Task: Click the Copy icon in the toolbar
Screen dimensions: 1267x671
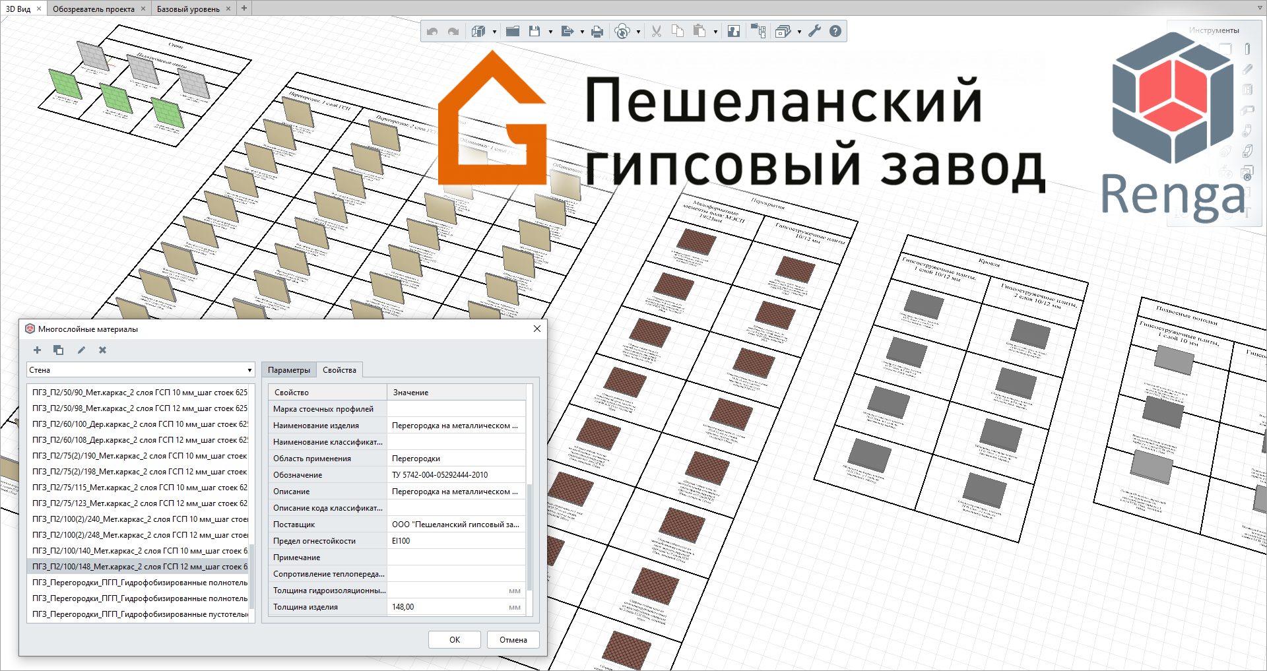Action: click(677, 31)
